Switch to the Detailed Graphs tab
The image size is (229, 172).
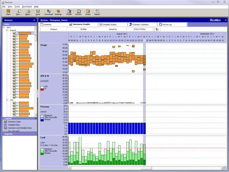point(113,25)
